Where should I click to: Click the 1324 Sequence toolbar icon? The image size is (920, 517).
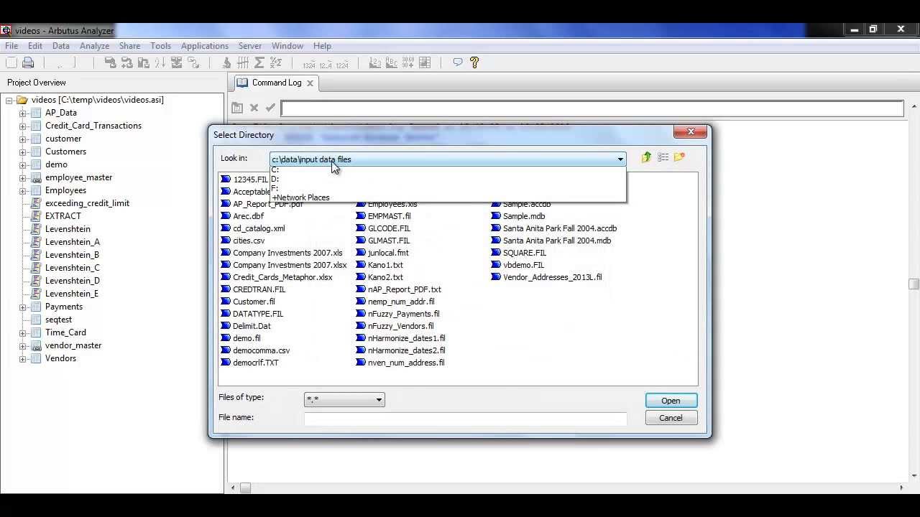pyautogui.click(x=308, y=63)
